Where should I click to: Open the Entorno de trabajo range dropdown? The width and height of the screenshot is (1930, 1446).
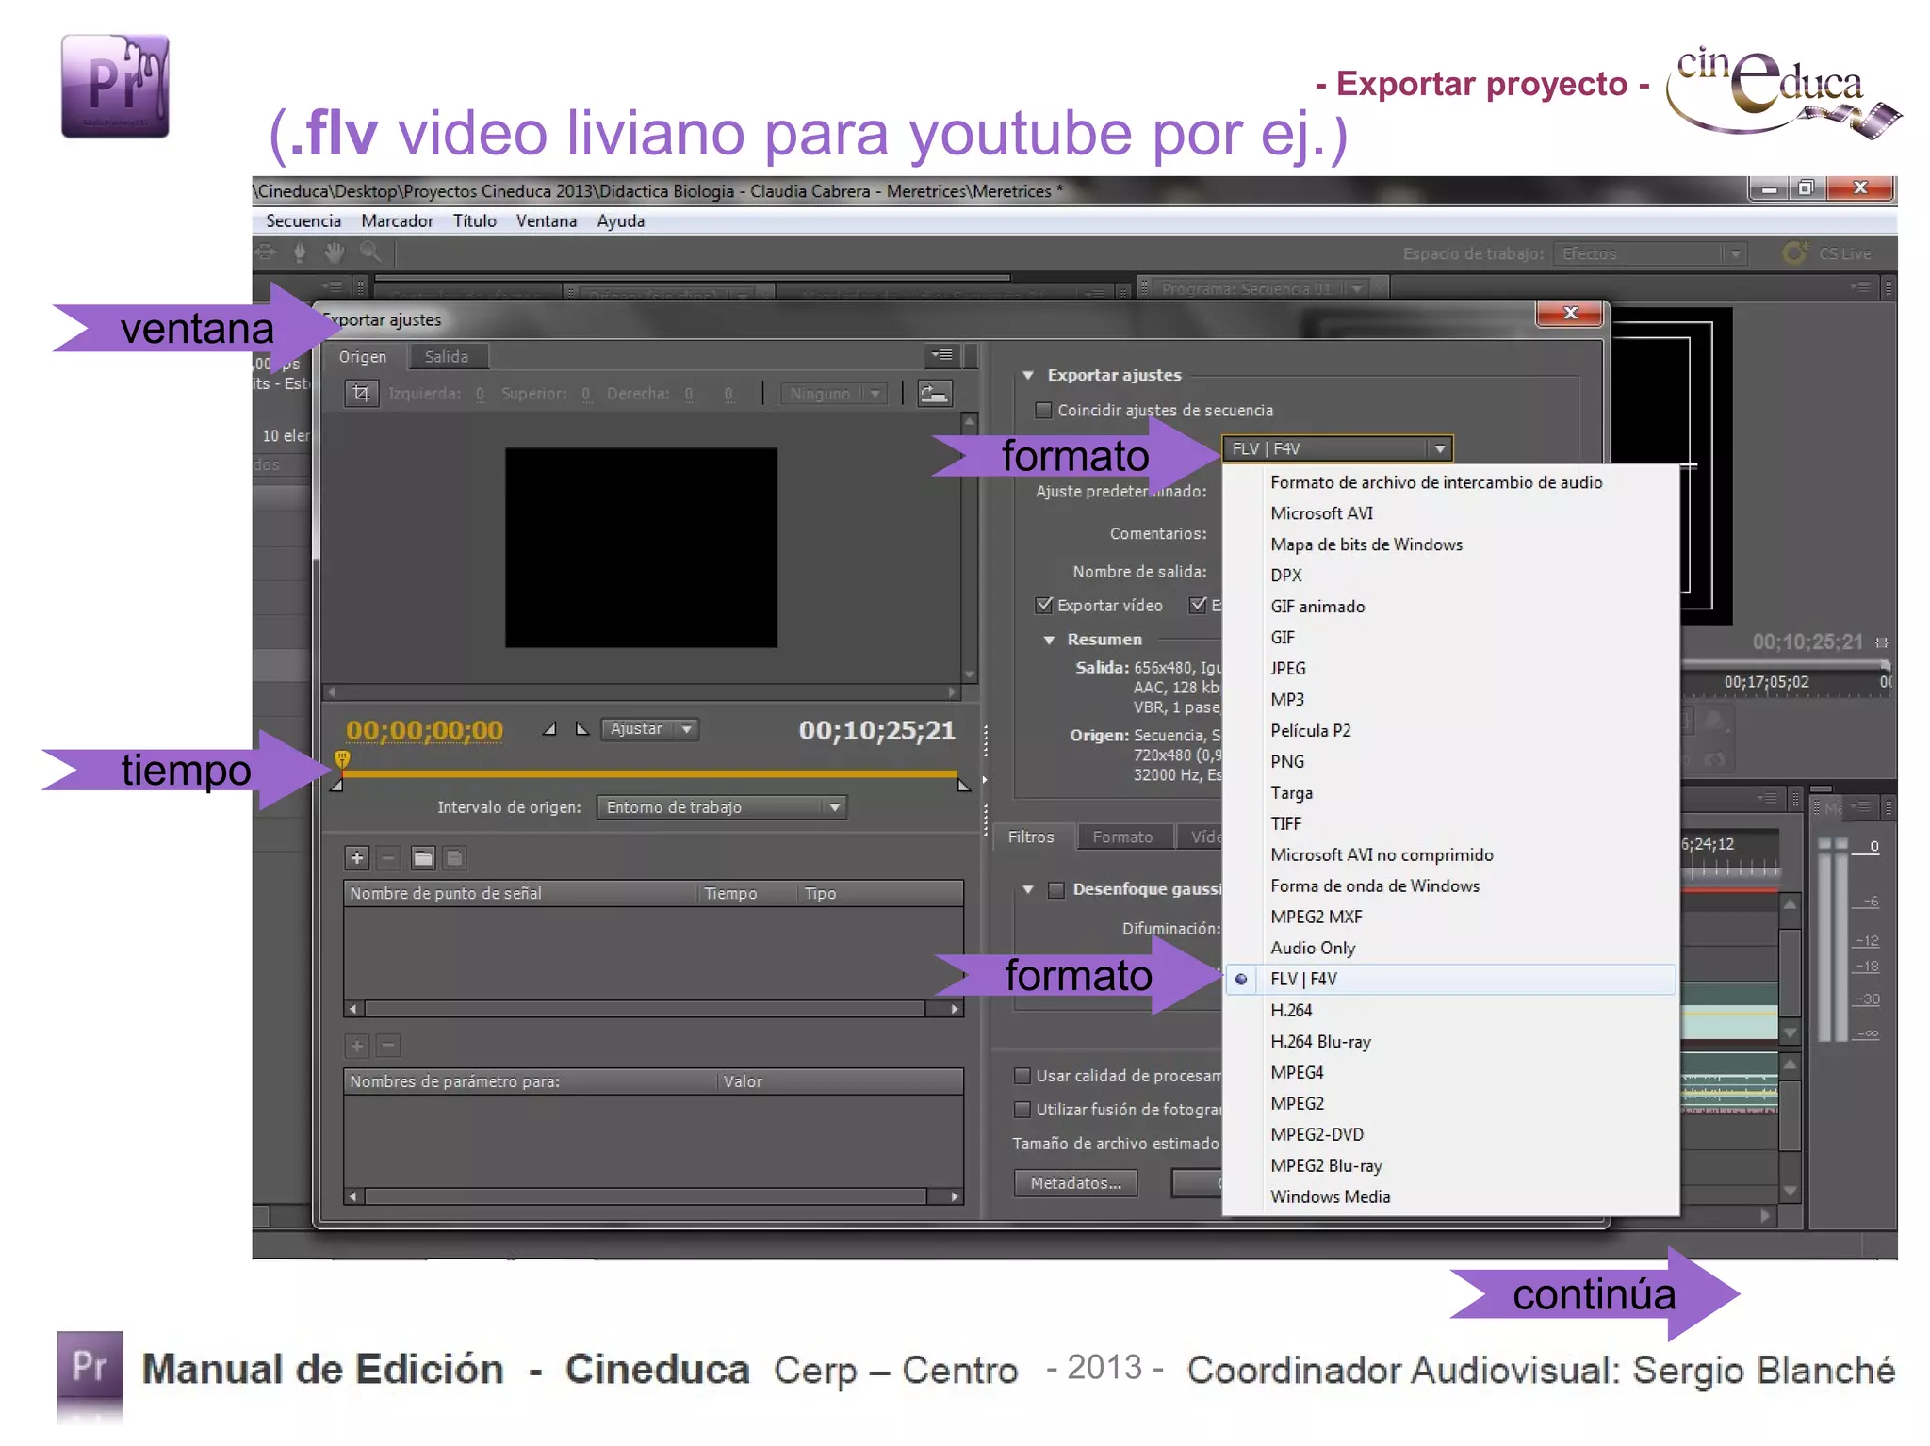722,807
